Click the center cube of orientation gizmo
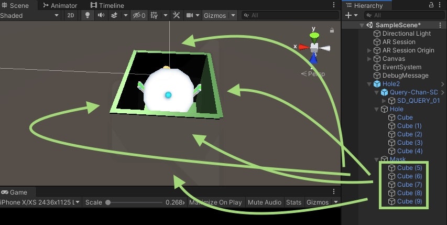The width and height of the screenshot is (447, 225). tap(314, 47)
